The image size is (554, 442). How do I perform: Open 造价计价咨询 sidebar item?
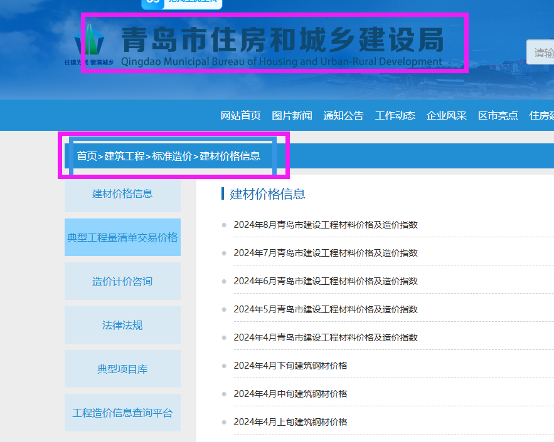click(122, 281)
